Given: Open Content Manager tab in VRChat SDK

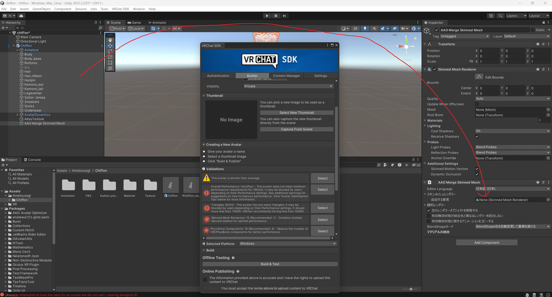Looking at the screenshot, I should (286, 76).
